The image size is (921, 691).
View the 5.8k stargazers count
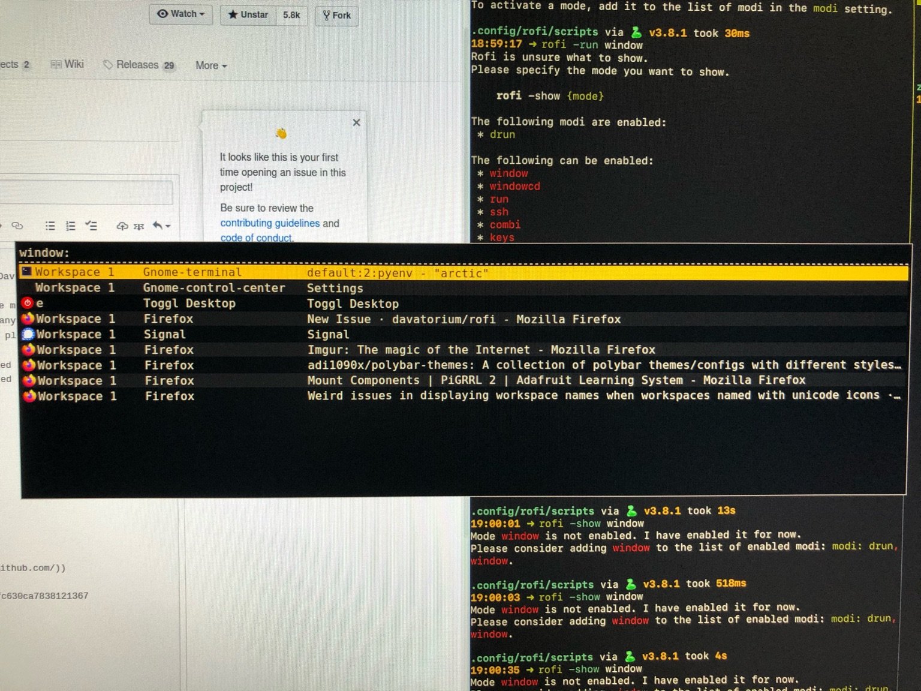[291, 15]
